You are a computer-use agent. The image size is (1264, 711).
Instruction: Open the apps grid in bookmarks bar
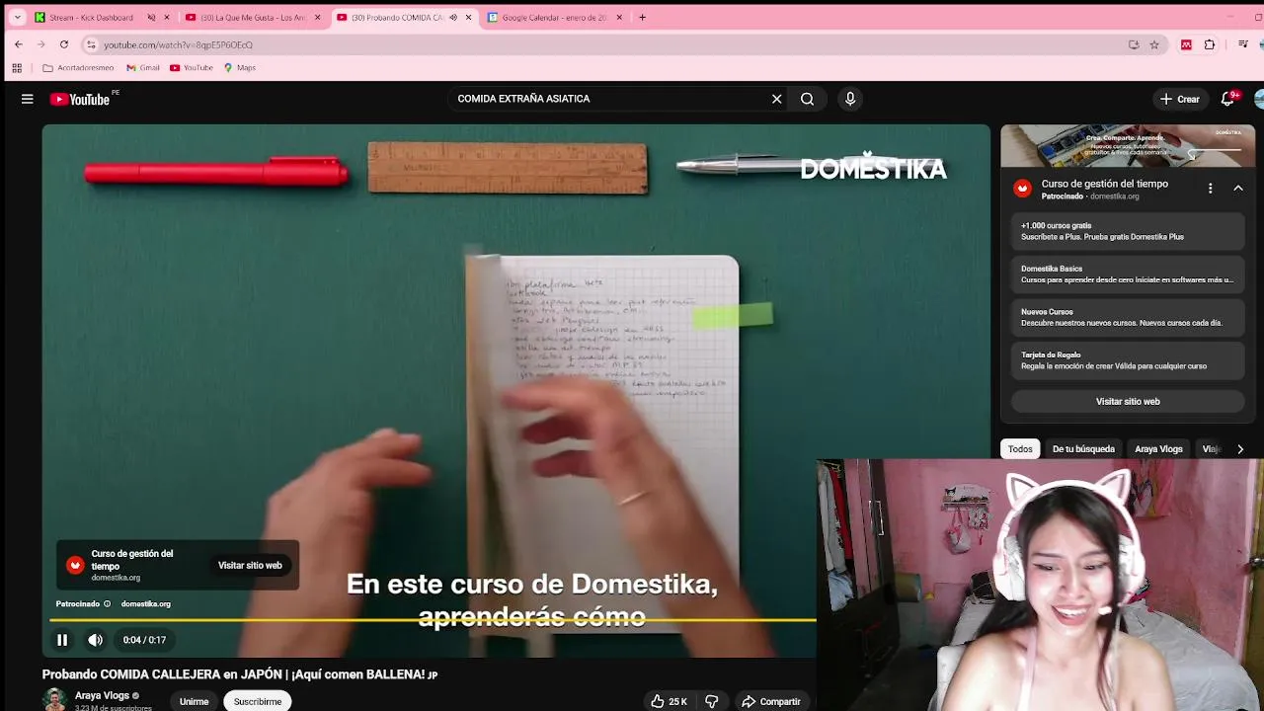point(17,68)
